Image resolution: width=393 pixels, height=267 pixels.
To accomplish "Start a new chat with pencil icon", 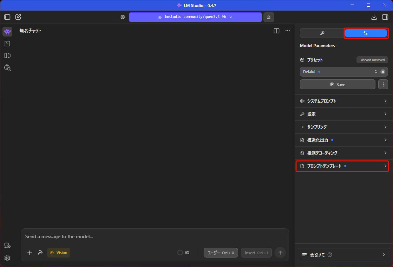I will pos(18,17).
